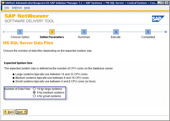The image size is (170, 121).
Task: Close the SAPinst installer window
Action: [167, 3]
